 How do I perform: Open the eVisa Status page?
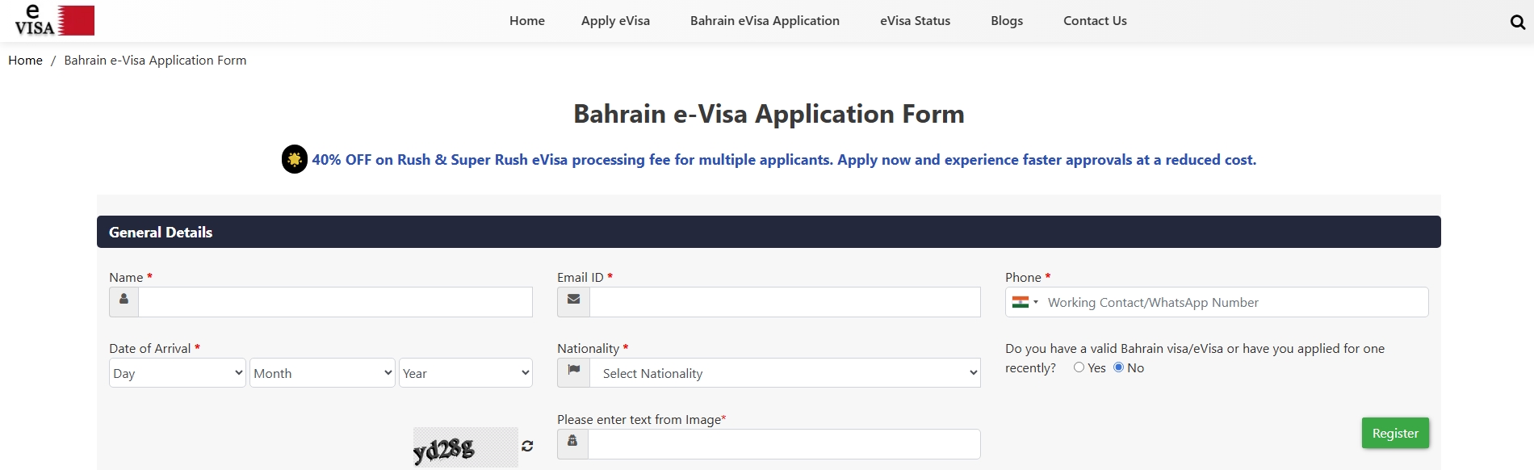(915, 21)
